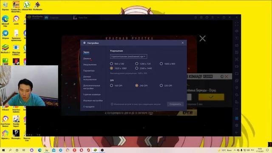Switch to the BlueStacks home tab

click(x=58, y=17)
